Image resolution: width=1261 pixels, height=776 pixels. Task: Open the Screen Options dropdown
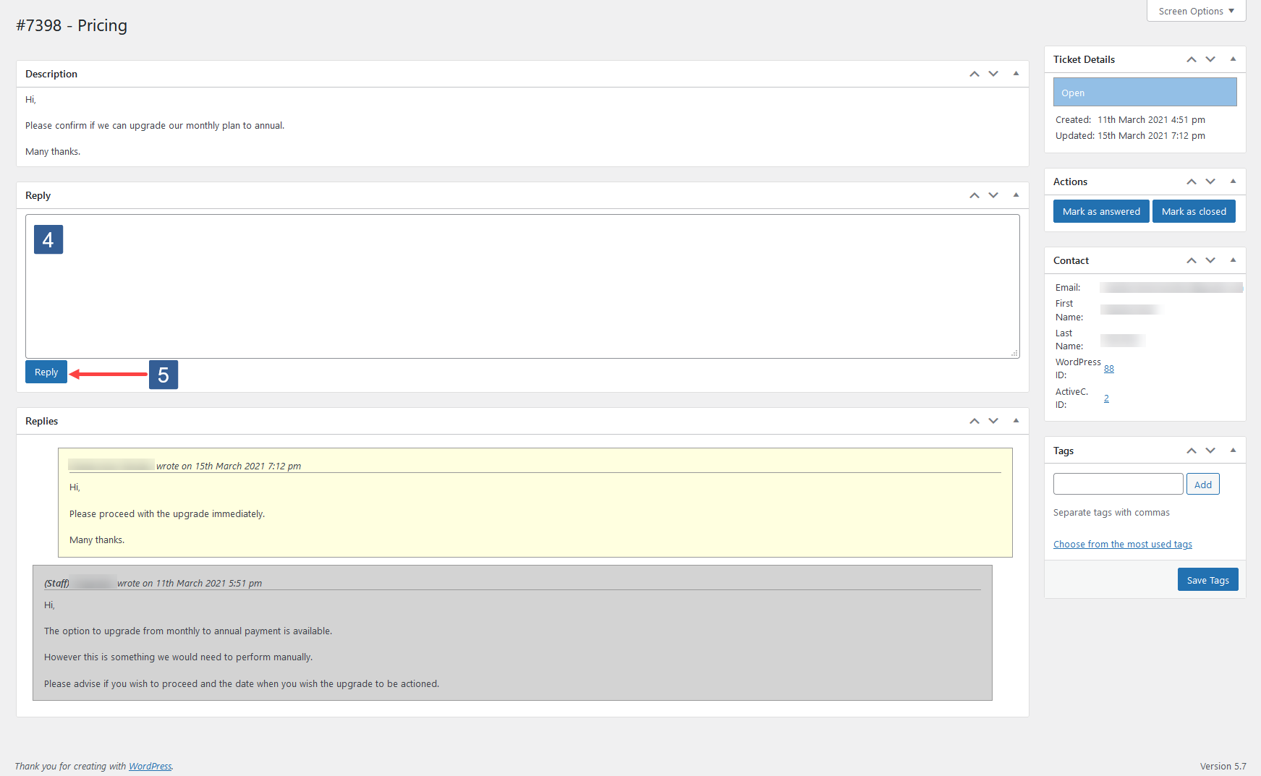[x=1195, y=10]
